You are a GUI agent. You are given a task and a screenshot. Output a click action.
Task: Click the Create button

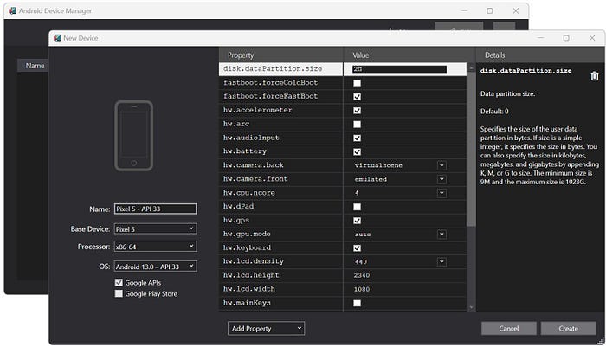pos(568,329)
